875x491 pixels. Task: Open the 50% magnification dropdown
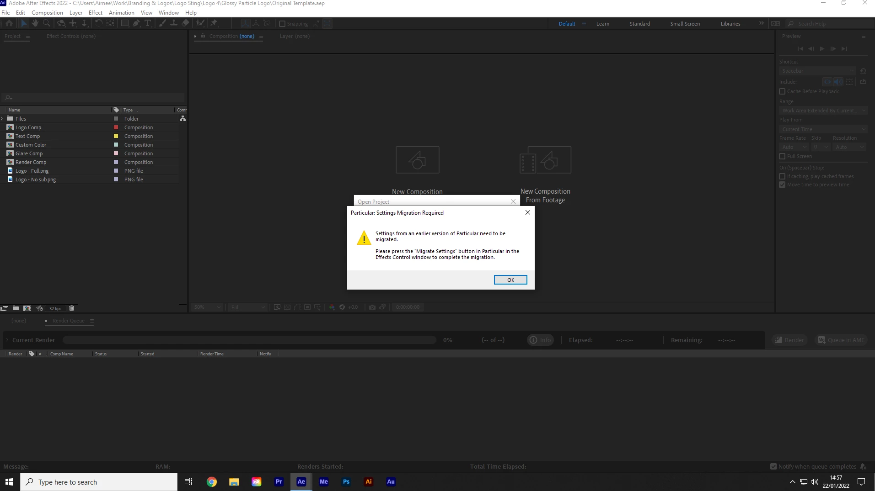click(207, 307)
